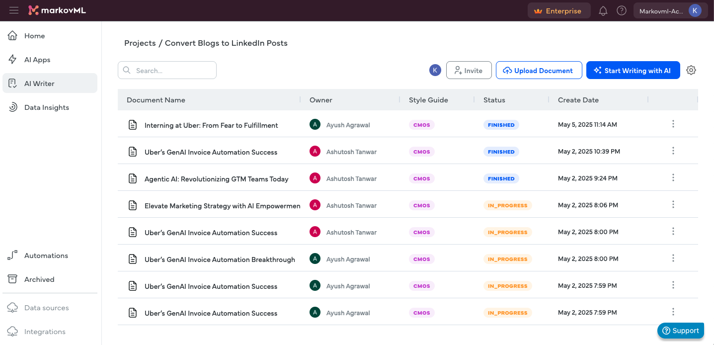This screenshot has height=345, width=714.
Task: Open Automations in the sidebar
Action: [50, 256]
